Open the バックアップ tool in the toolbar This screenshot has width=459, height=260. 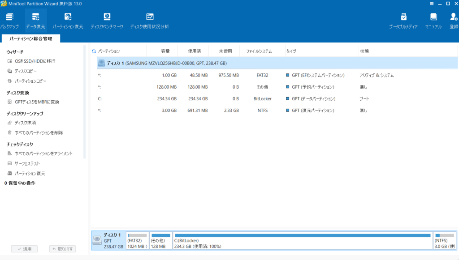9,20
